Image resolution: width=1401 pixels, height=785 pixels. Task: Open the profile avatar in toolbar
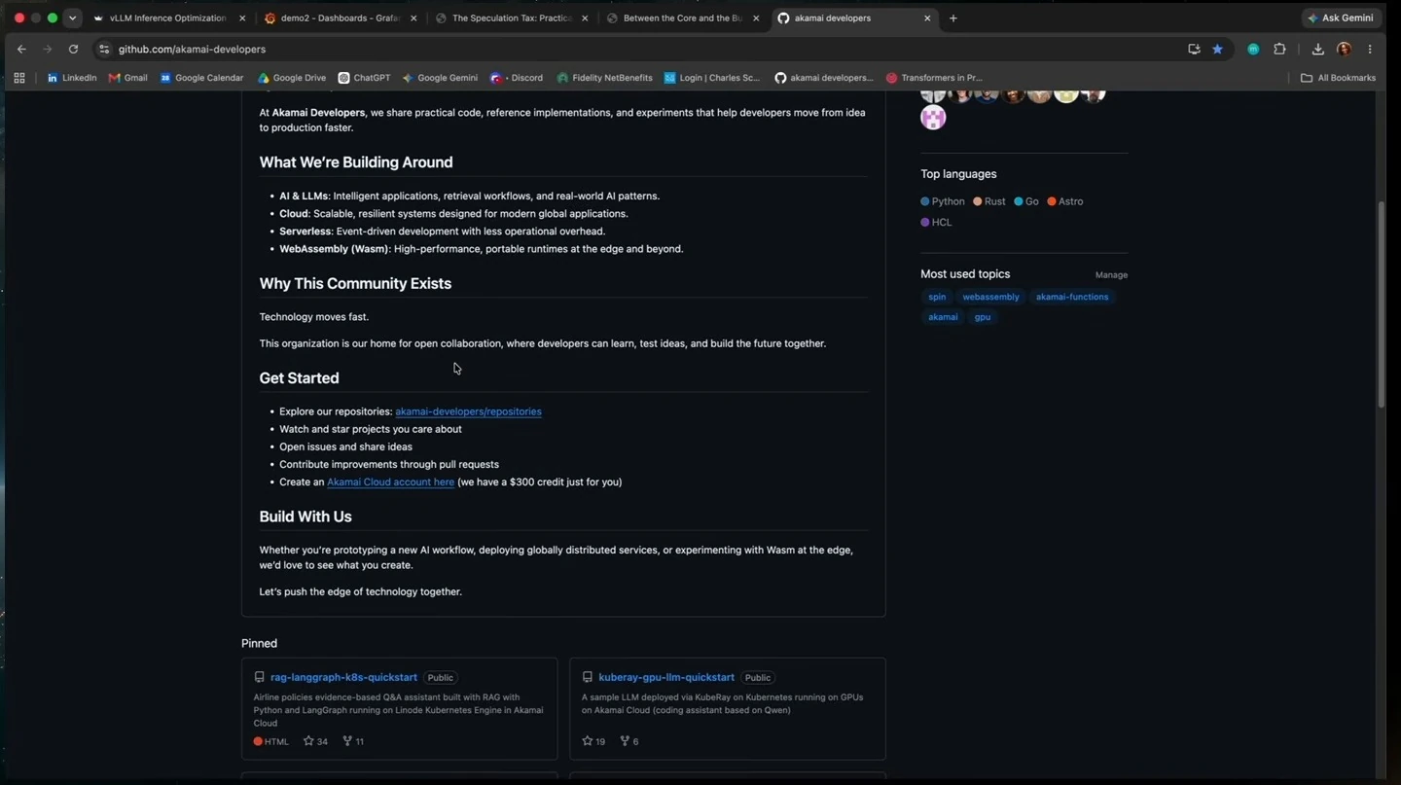tap(1344, 49)
